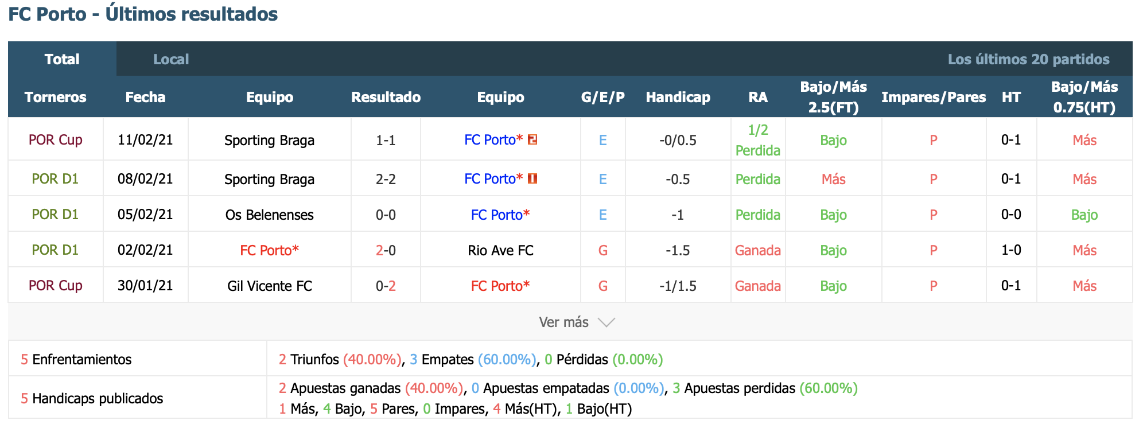This screenshot has width=1143, height=428.
Task: Click the 1-1 result score
Action: [x=386, y=140]
